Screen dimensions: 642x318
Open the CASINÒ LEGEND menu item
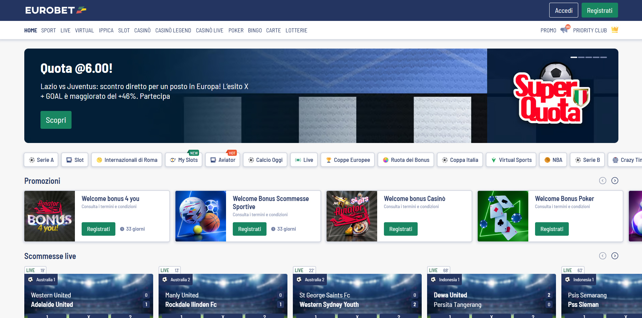tap(173, 30)
